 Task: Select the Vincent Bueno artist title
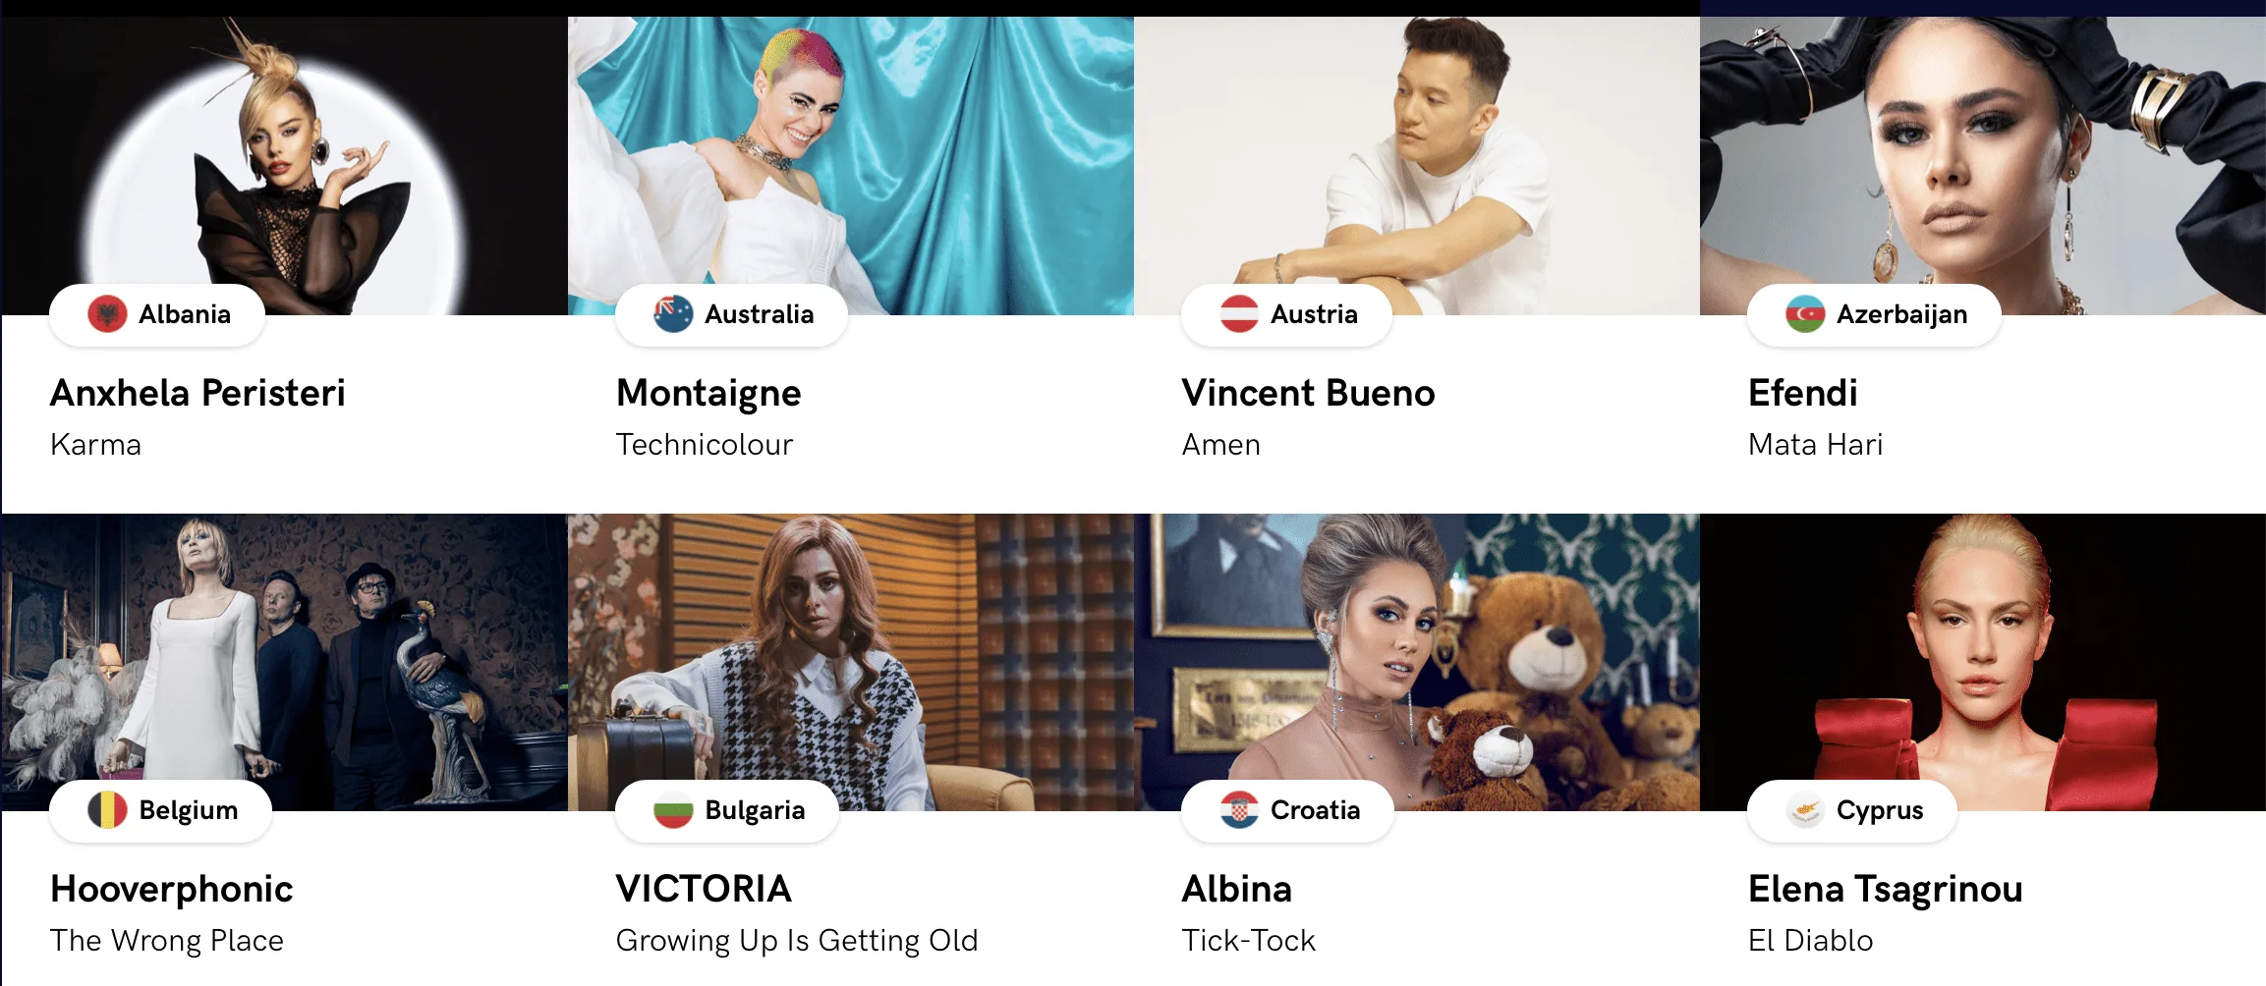(x=1308, y=393)
